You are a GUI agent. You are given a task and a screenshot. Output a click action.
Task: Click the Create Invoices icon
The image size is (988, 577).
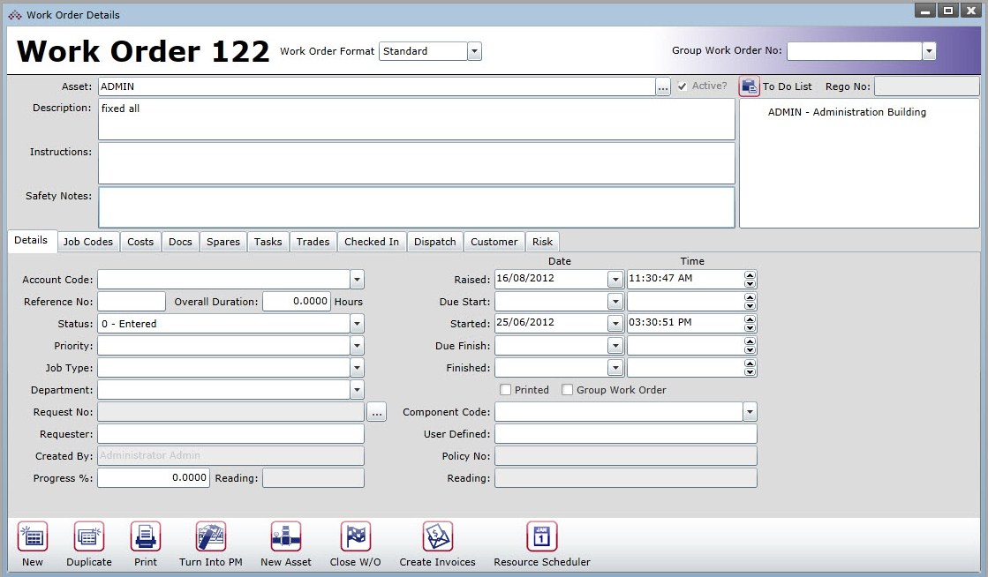[437, 537]
